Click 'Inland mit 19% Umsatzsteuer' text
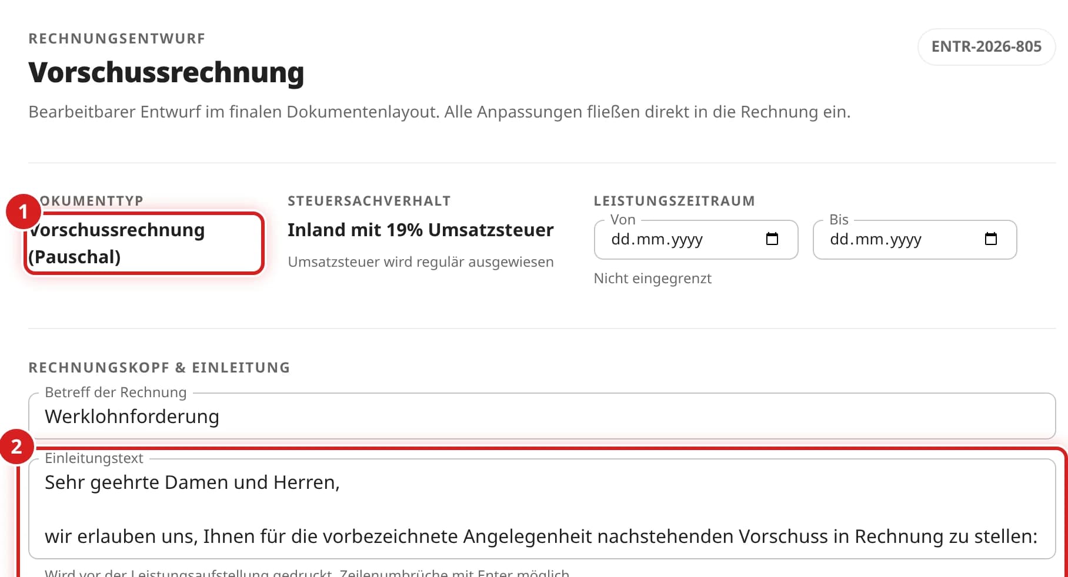The width and height of the screenshot is (1068, 577). (x=420, y=230)
